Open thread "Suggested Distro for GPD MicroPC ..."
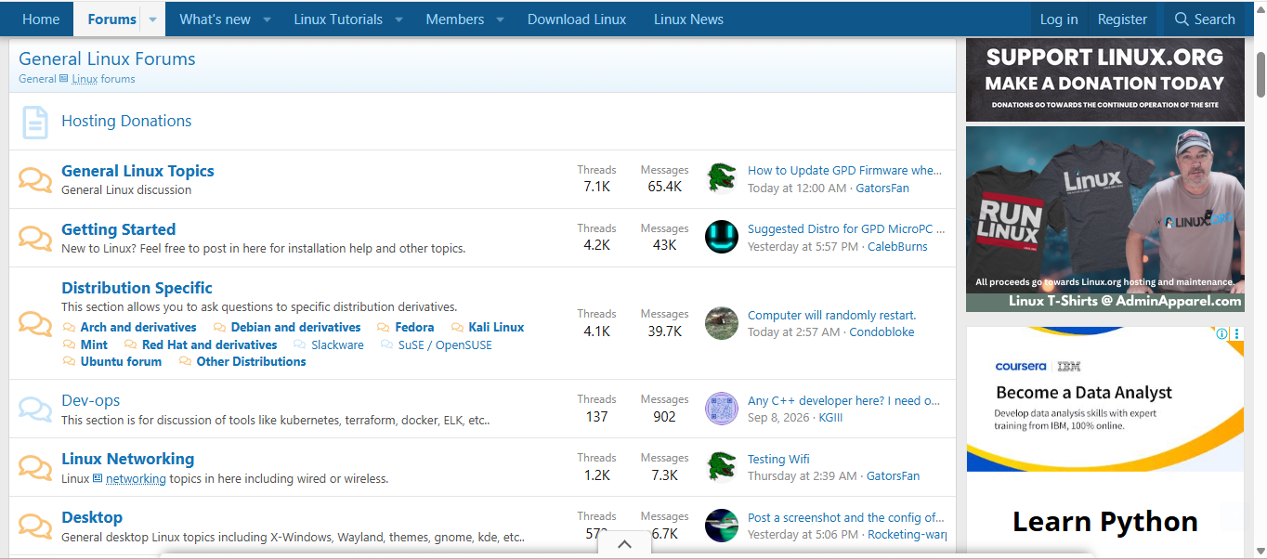 (846, 229)
